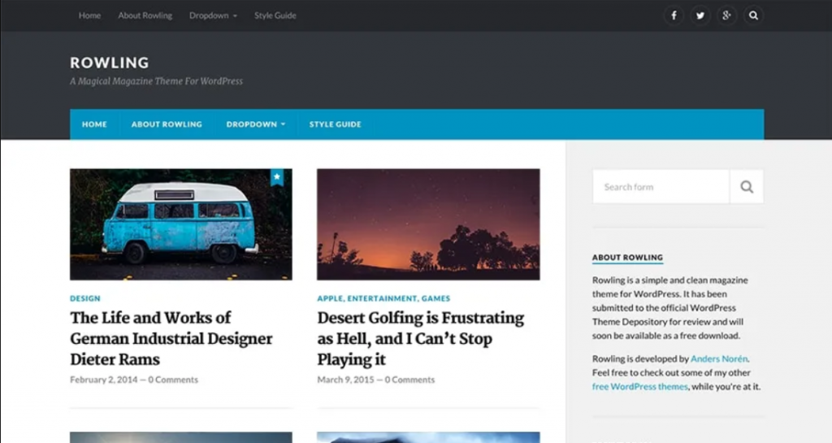Click About Rowling in the top menu
Viewport: 832px width, 443px height.
(x=145, y=15)
